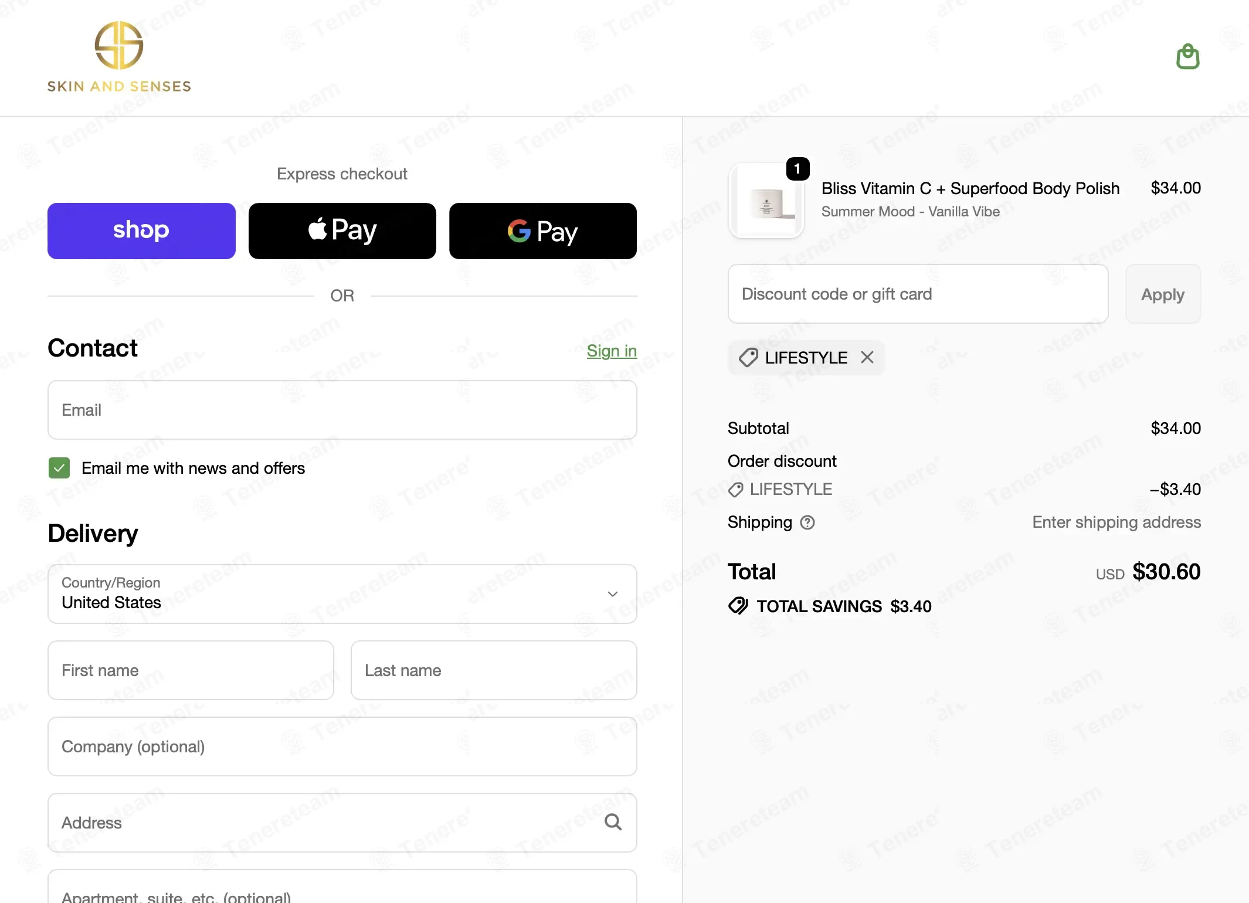
Task: Click into the Email input field
Action: (342, 410)
